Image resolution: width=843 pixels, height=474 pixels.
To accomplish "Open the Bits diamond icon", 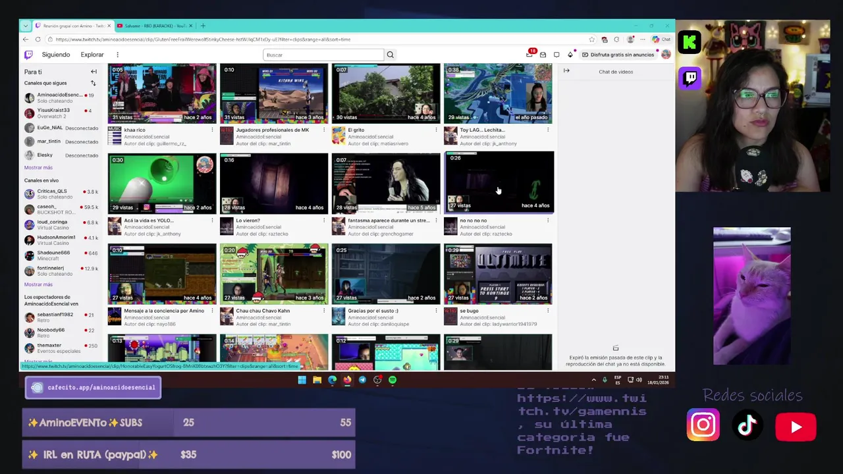I will click(x=570, y=55).
